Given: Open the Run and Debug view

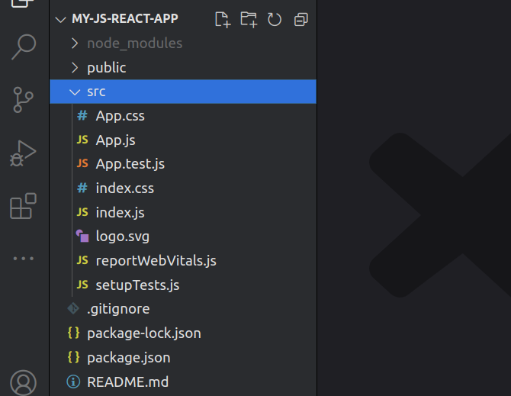Looking at the screenshot, I should [23, 153].
